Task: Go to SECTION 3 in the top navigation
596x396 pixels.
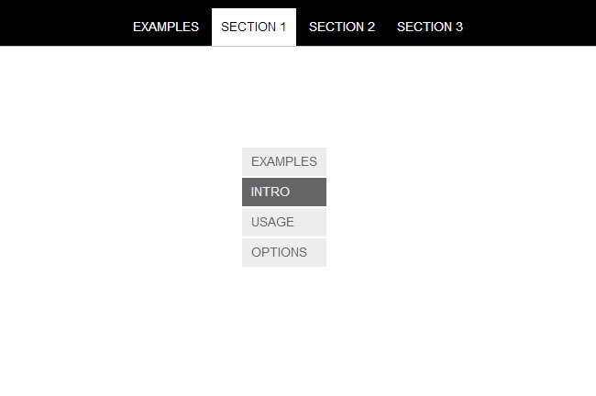Action: pyautogui.click(x=430, y=27)
